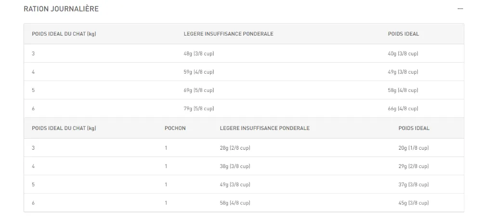Select the 29g (2/8 cup) value

[413, 166]
